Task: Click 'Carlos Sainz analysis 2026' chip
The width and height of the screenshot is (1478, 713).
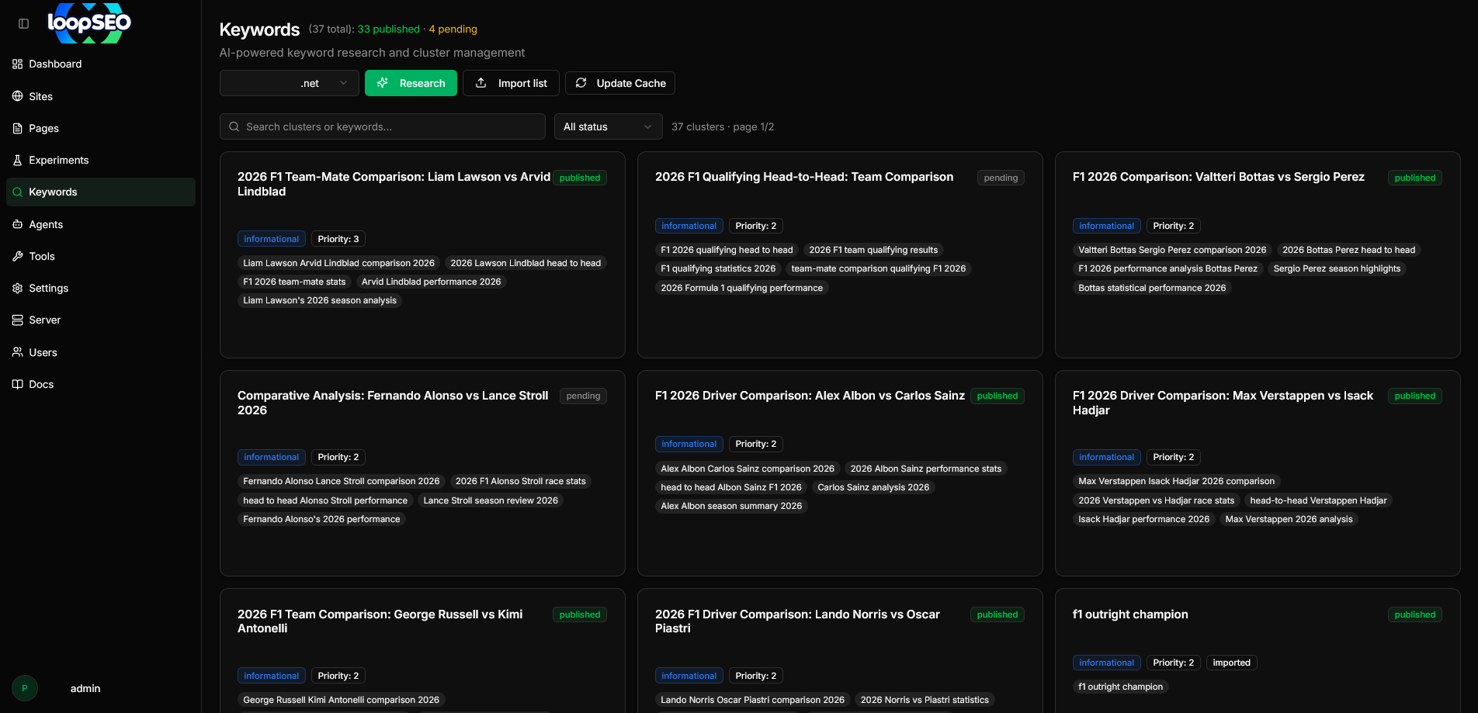Action: (x=873, y=487)
